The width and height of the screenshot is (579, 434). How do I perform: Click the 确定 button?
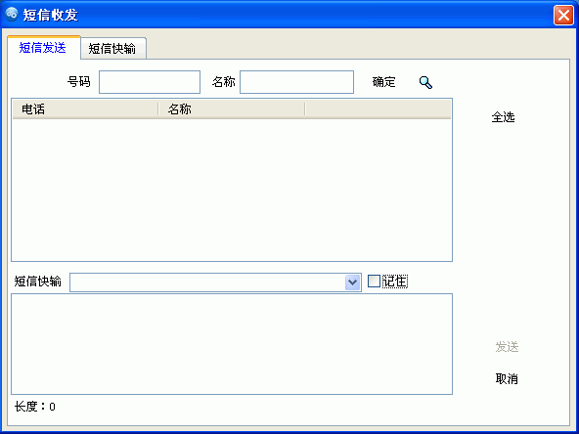383,82
